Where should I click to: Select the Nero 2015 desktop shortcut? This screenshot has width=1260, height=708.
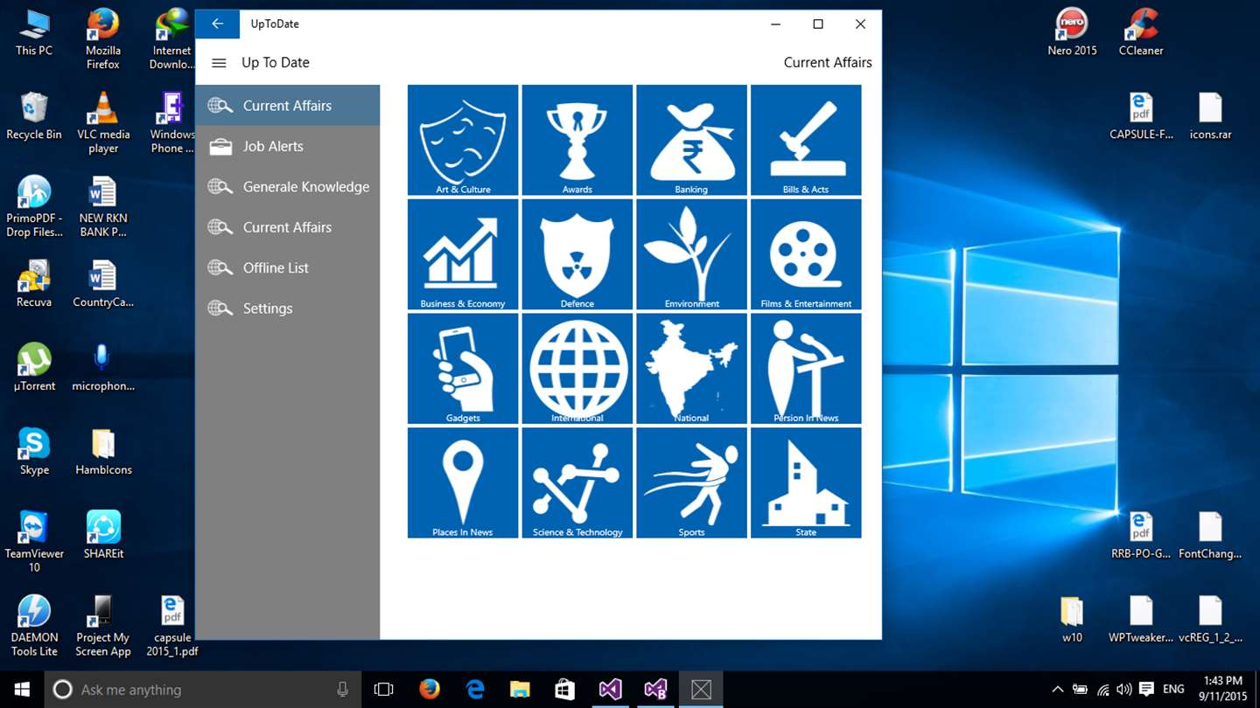pyautogui.click(x=1072, y=33)
